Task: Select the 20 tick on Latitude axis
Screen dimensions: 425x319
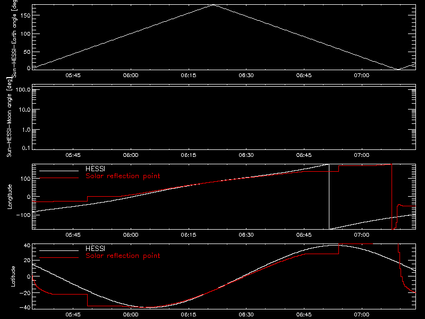Action: [27, 261]
